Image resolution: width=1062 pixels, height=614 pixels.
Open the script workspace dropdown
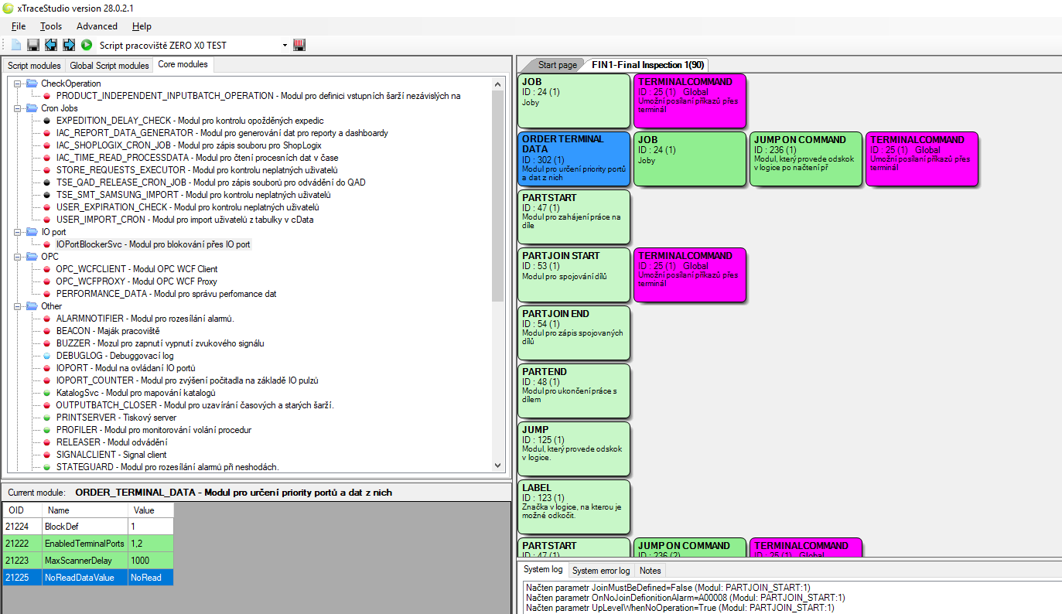click(285, 44)
